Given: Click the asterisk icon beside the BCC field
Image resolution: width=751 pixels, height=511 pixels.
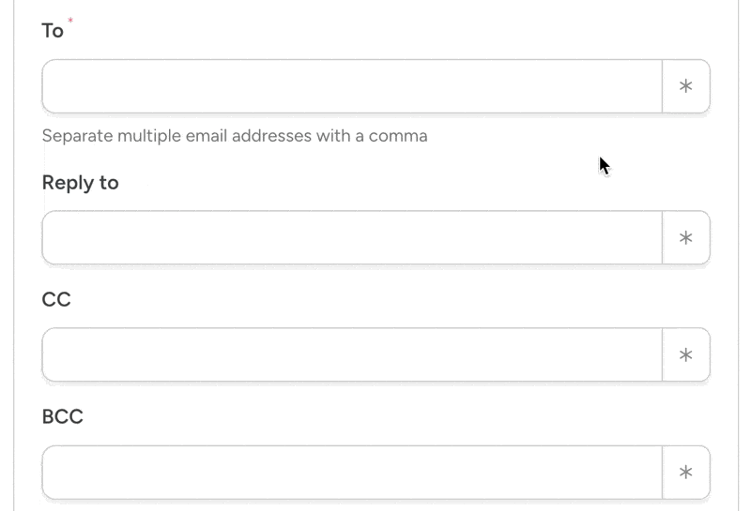Looking at the screenshot, I should (685, 472).
